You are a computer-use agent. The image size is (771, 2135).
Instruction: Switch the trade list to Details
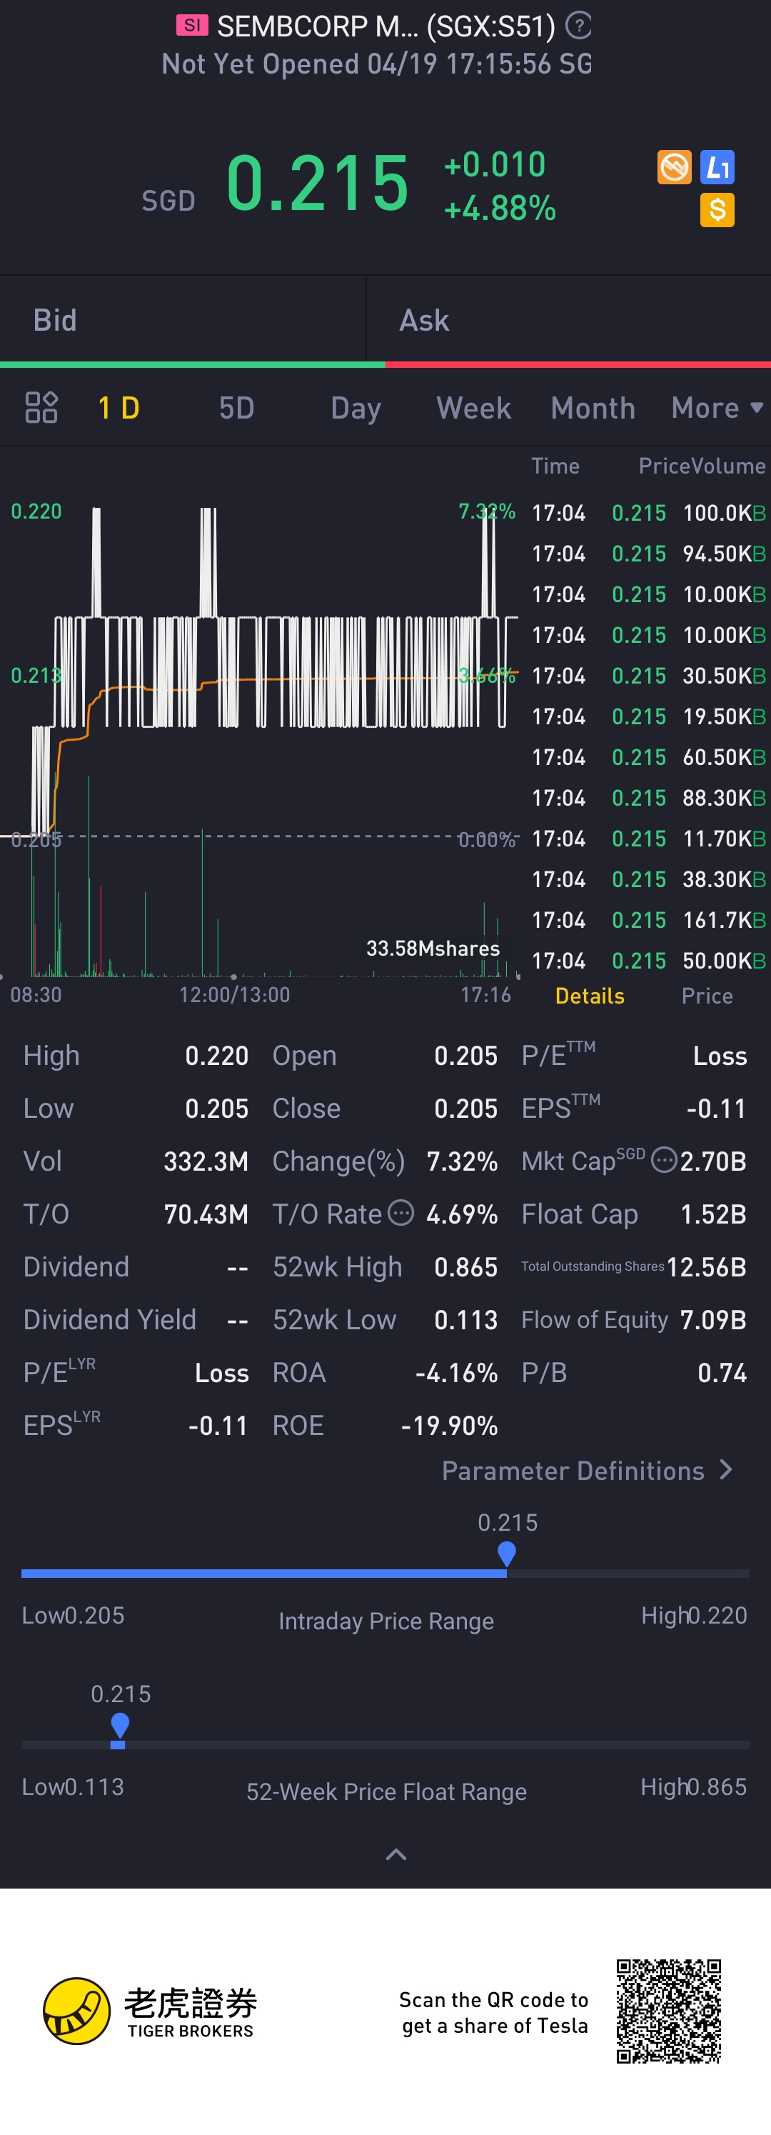coord(590,996)
